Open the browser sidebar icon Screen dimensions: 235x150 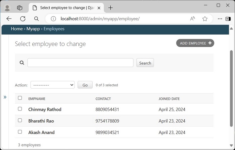pos(228,19)
